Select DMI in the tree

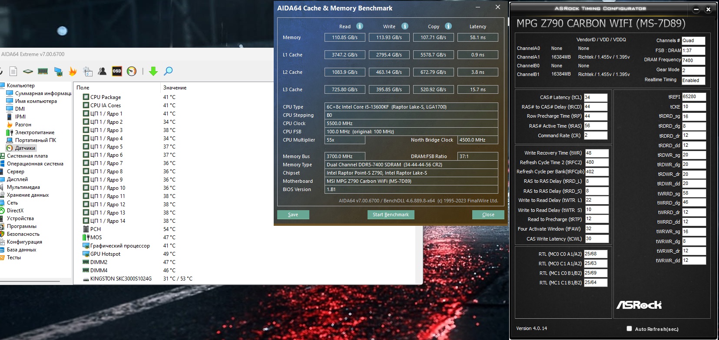[x=20, y=109]
